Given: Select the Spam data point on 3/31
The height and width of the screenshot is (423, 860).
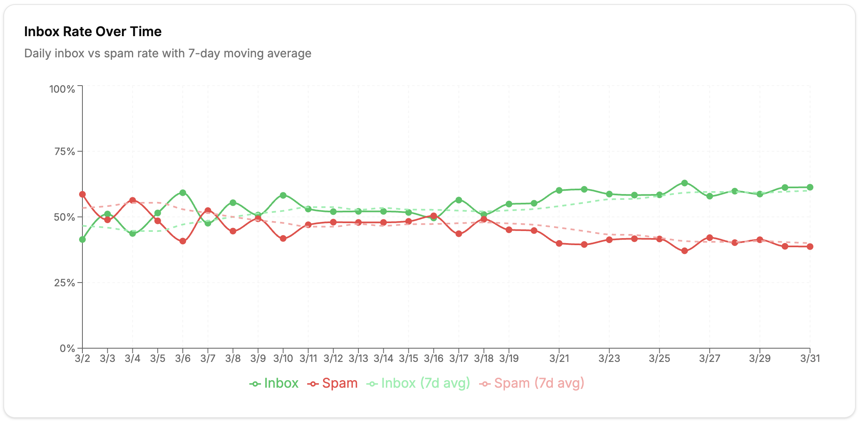Looking at the screenshot, I should 810,246.
